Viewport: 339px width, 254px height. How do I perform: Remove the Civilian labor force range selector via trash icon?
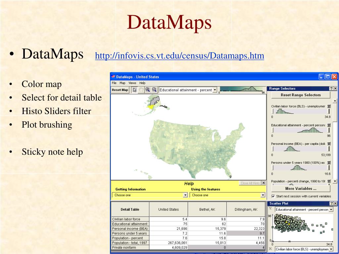click(329, 106)
